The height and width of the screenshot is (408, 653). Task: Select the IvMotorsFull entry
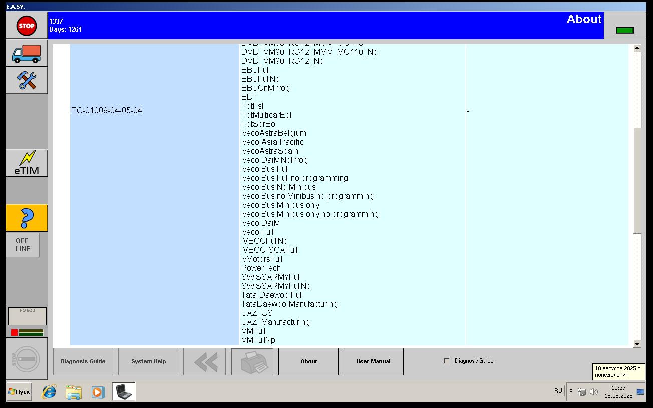pos(262,259)
